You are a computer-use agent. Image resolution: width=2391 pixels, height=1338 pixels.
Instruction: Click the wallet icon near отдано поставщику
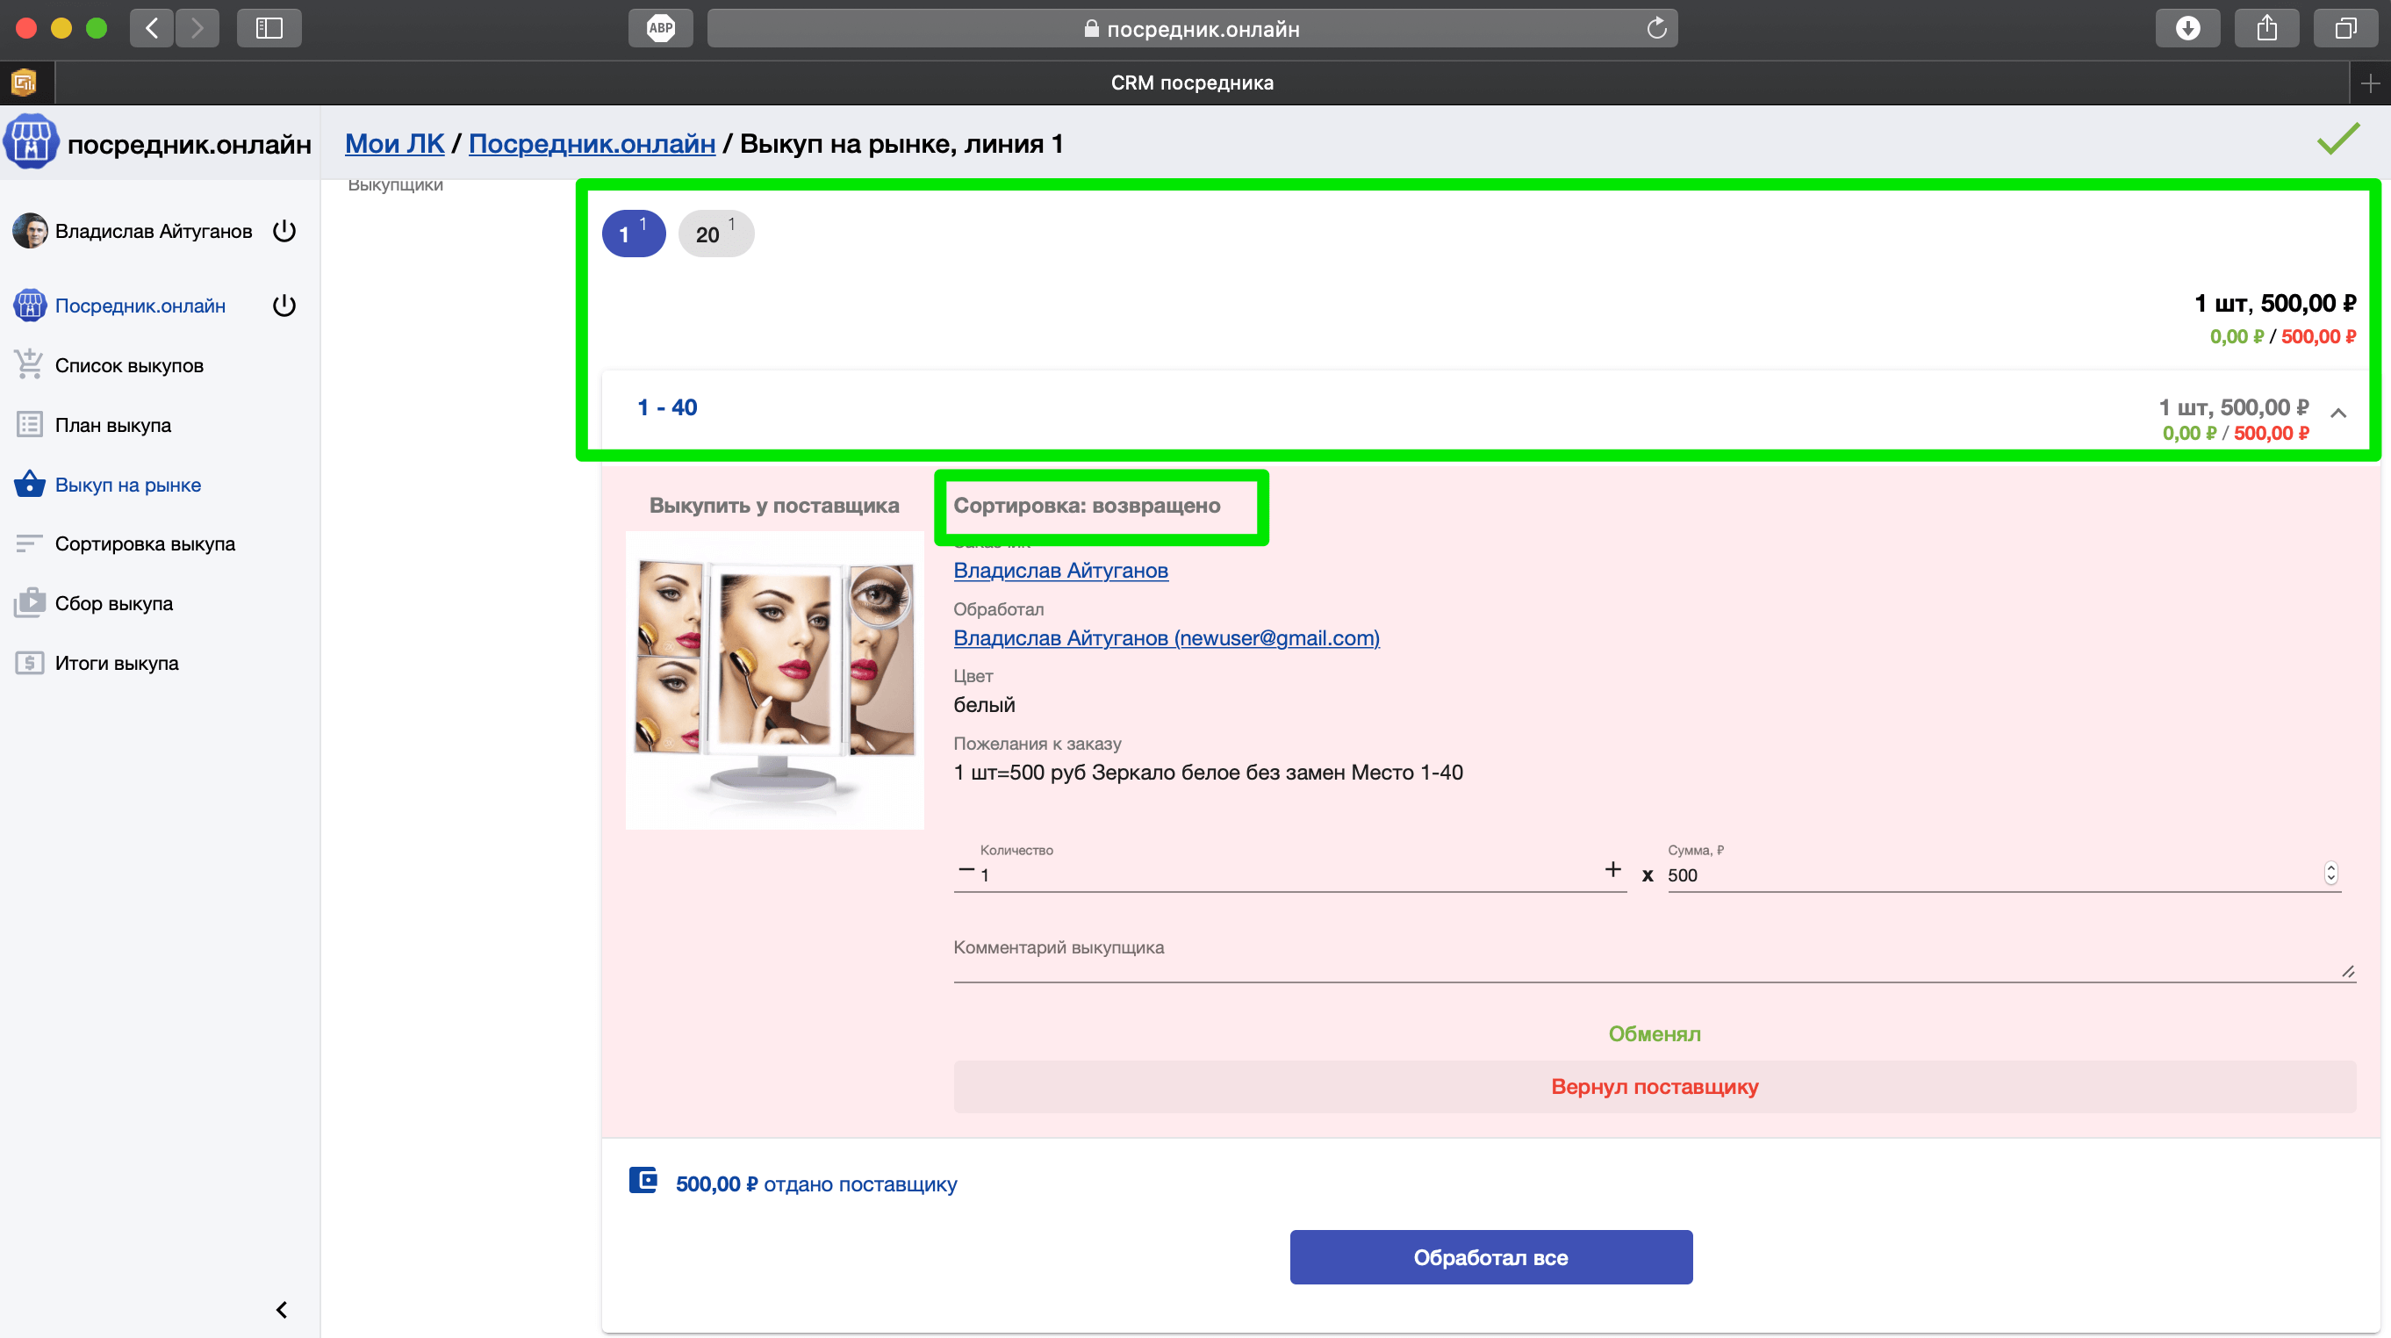[643, 1181]
